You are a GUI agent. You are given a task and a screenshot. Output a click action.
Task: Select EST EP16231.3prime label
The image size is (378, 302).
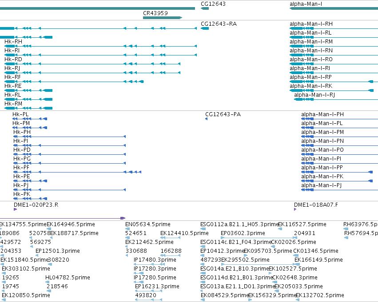[157, 287]
